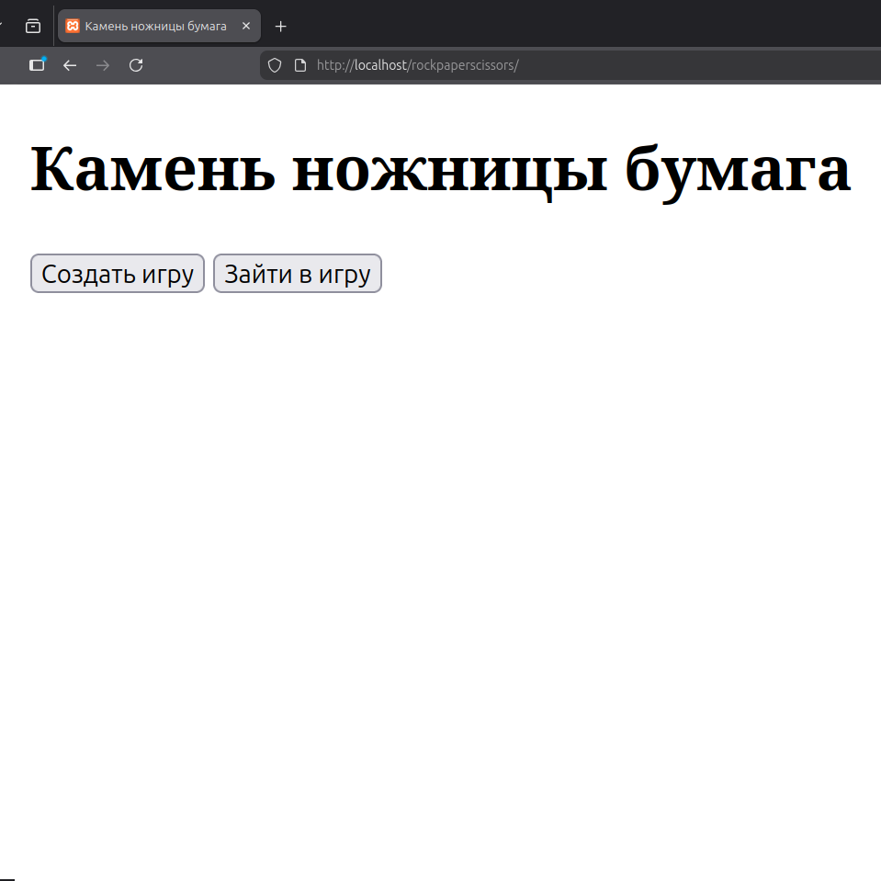Close the Камень ножницы бумага tab
The width and height of the screenshot is (881, 881).
[246, 26]
